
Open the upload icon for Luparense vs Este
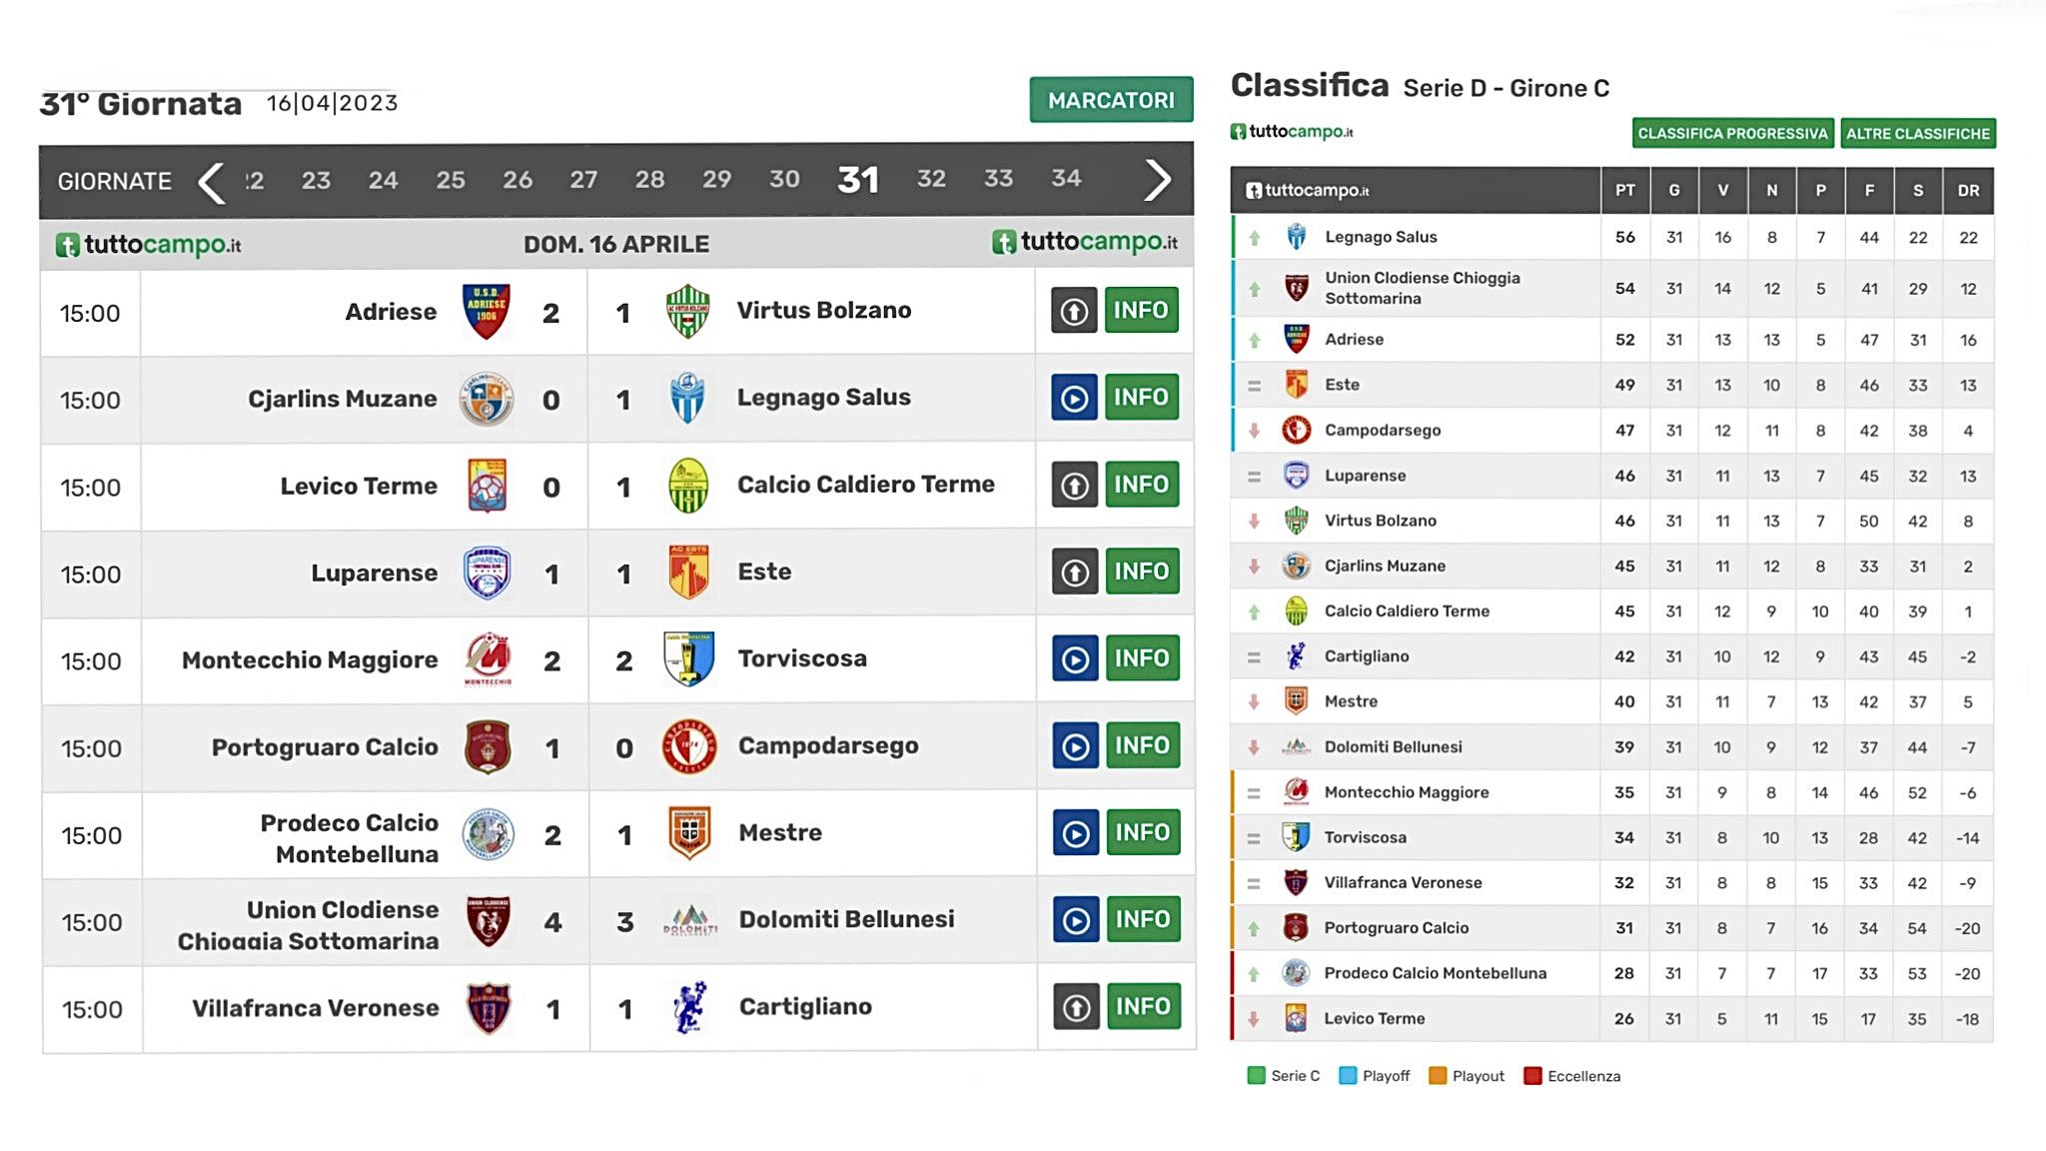click(1075, 572)
